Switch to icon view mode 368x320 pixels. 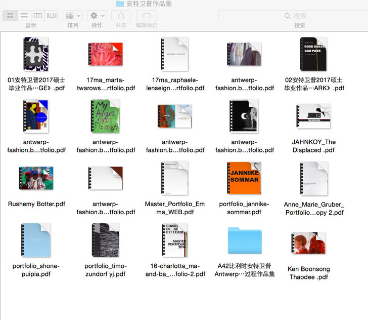point(10,16)
